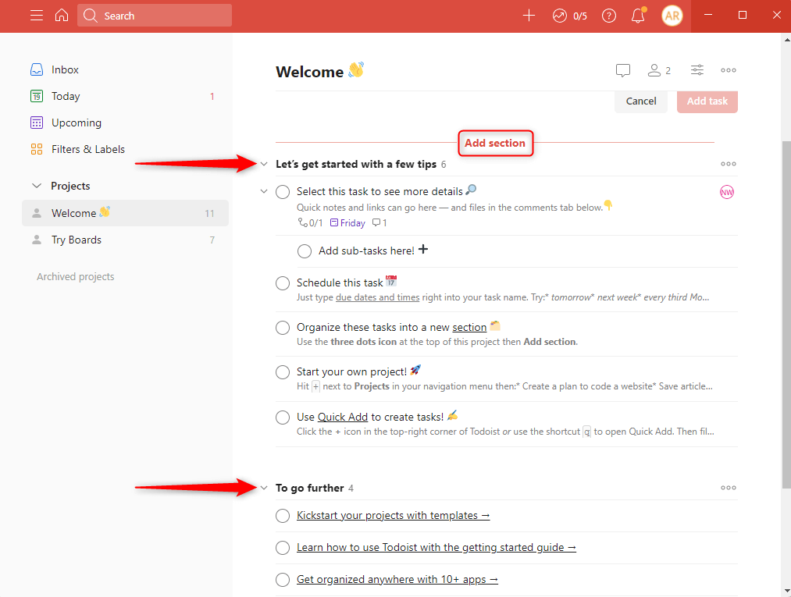Complete 'Get organized anywhere with 10+ apps'
This screenshot has width=791, height=597.
283,580
